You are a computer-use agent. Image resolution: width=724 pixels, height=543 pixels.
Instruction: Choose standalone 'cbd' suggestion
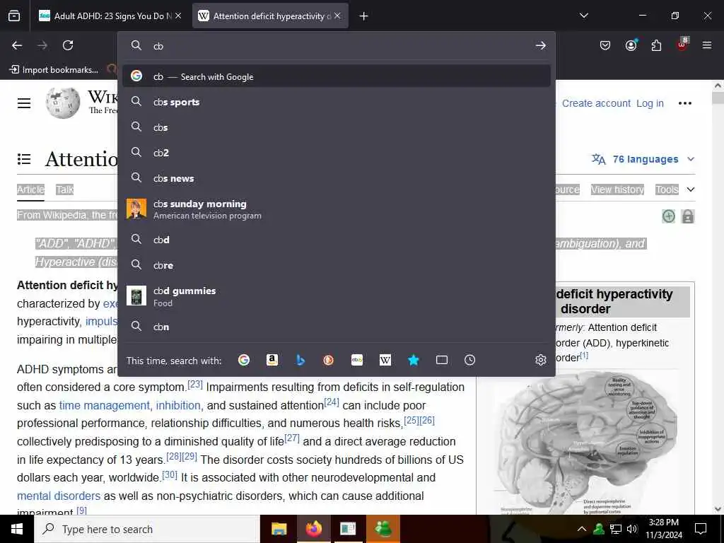coord(337,240)
